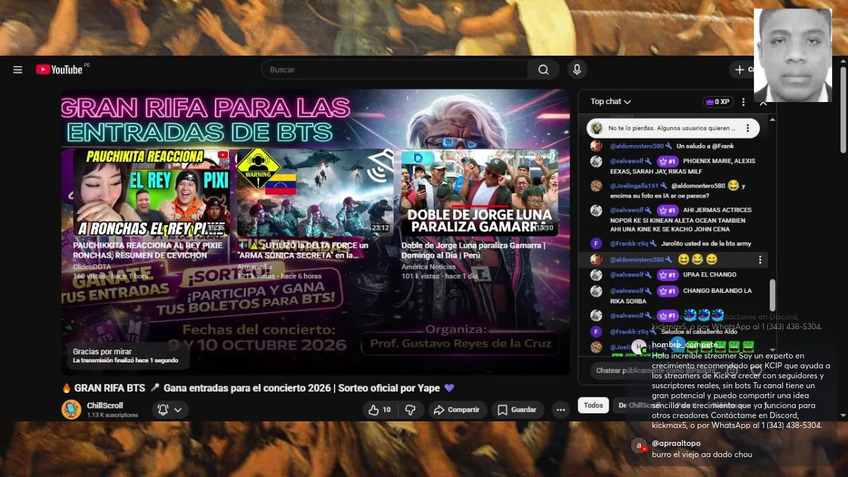
Task: Click the grayscale webcam face overlay
Action: pos(792,55)
